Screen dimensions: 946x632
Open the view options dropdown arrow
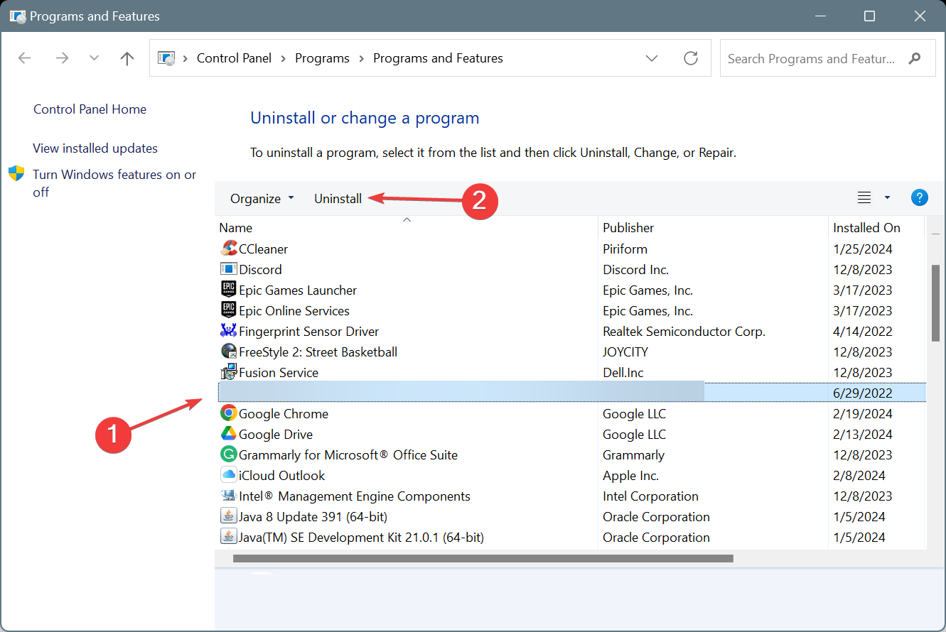(887, 198)
